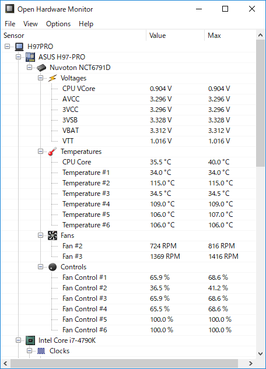Viewport: 266px width, 369px height.
Task: Collapse the Intel Core i7-4790K node
Action: (18, 340)
